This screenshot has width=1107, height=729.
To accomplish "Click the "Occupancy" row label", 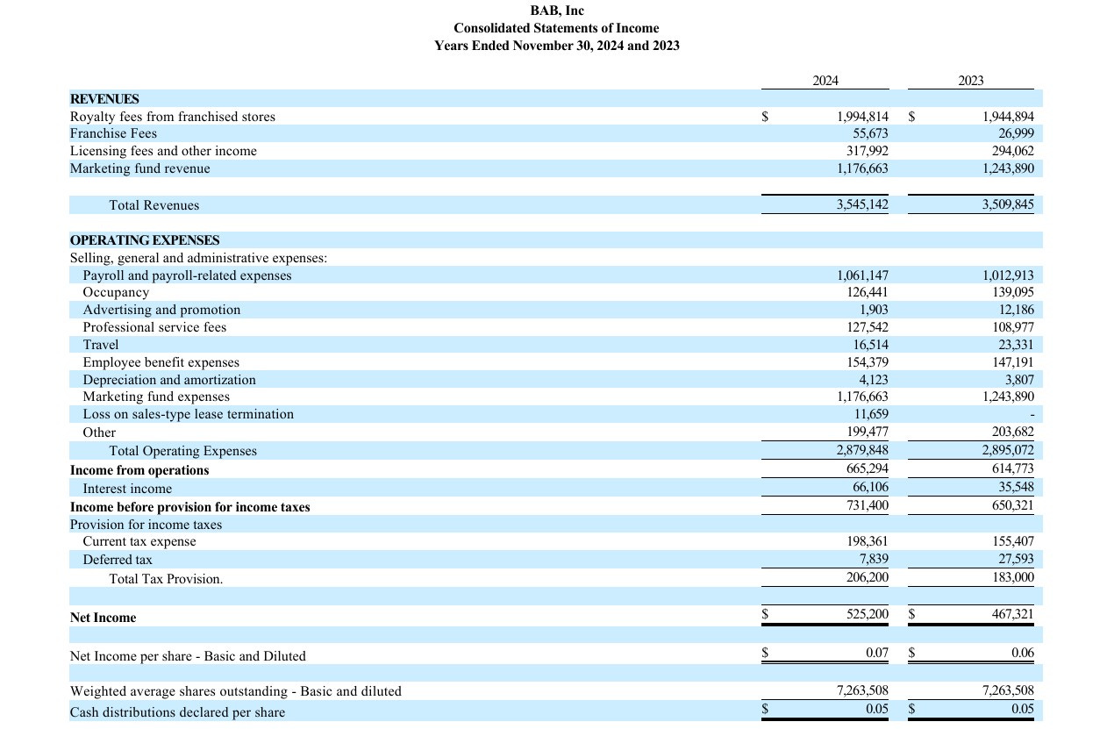I will tap(116, 292).
